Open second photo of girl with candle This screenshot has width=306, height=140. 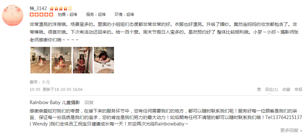(62, 60)
